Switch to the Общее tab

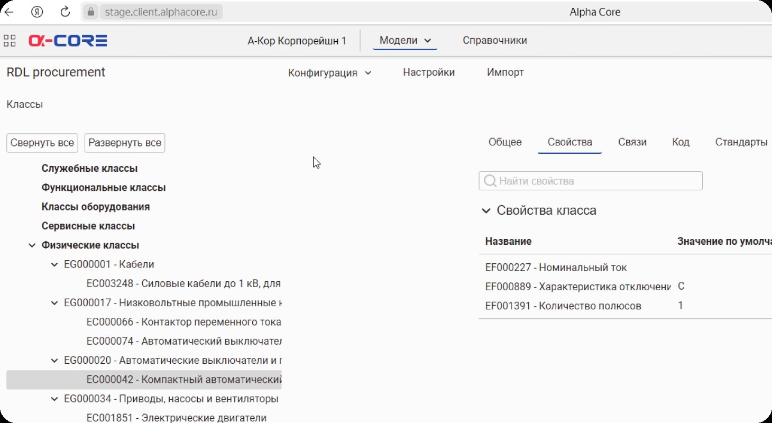pyautogui.click(x=505, y=142)
